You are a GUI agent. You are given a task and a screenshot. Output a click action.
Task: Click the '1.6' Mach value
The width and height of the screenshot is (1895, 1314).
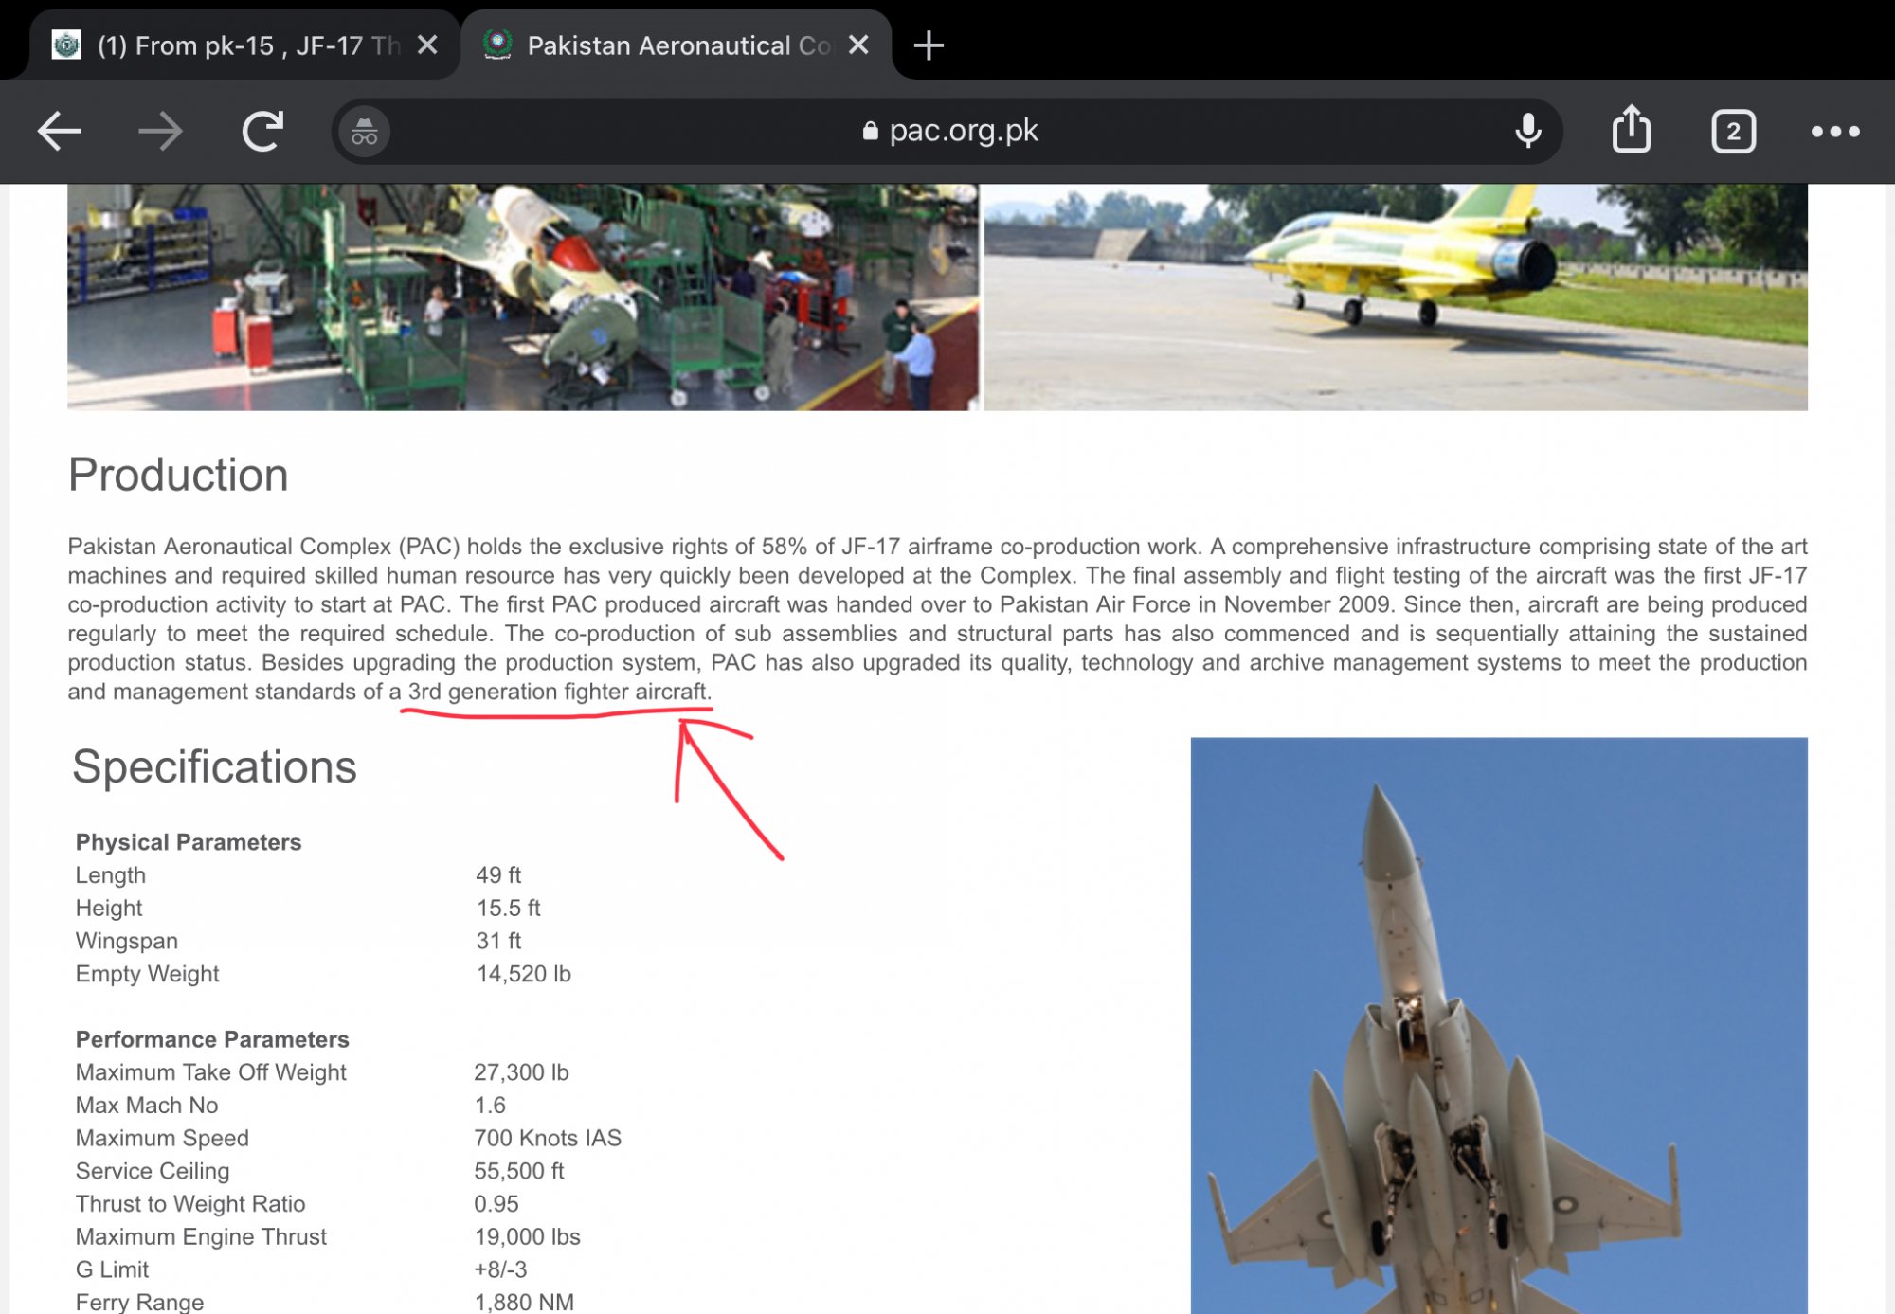pyautogui.click(x=490, y=1106)
